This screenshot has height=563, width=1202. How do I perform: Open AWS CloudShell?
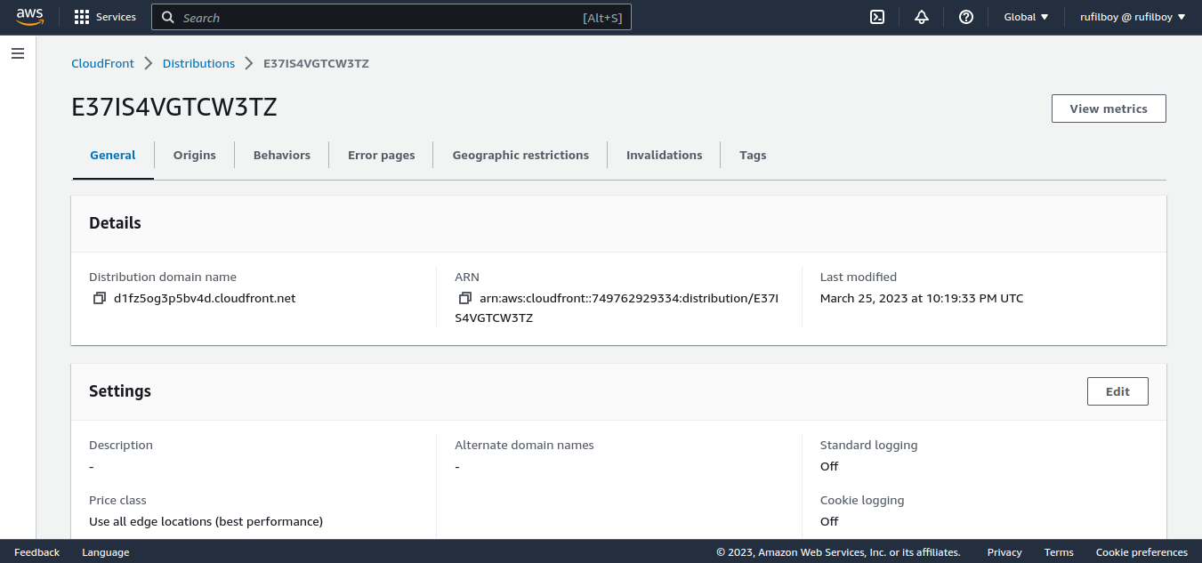876,16
